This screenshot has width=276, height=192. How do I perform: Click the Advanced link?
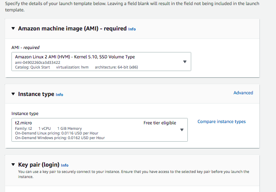tap(243, 93)
